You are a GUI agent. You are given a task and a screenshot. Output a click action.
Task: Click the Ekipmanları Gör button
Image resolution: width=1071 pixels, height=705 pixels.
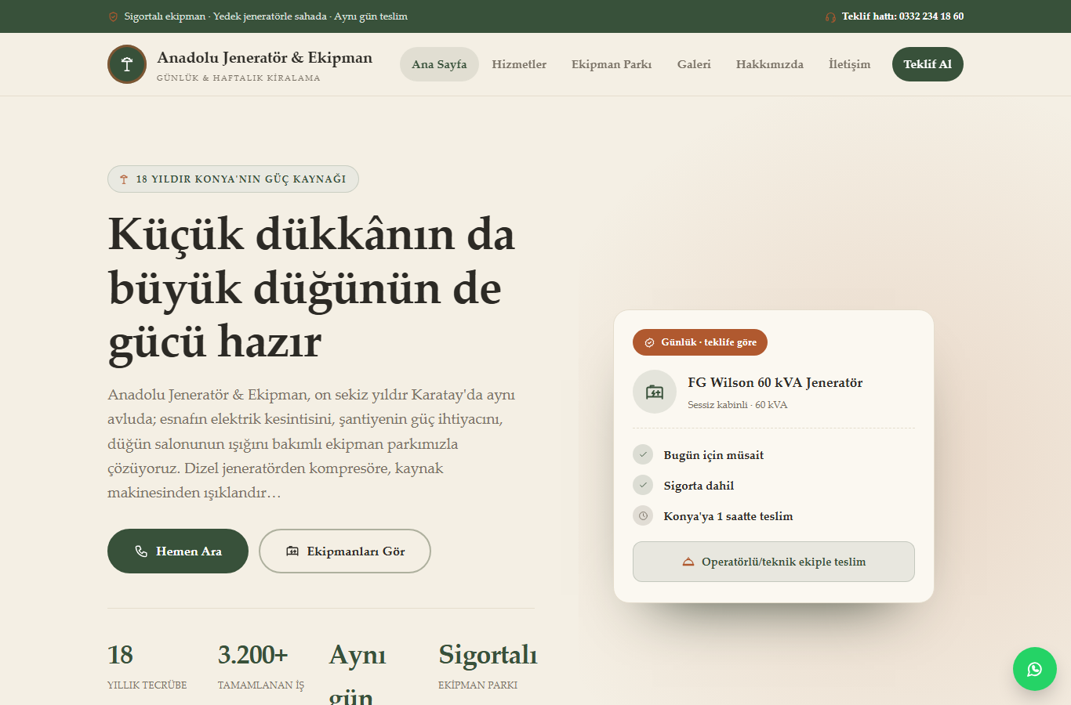point(345,551)
